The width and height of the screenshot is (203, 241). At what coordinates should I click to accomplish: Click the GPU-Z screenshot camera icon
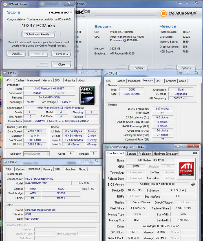195,153
